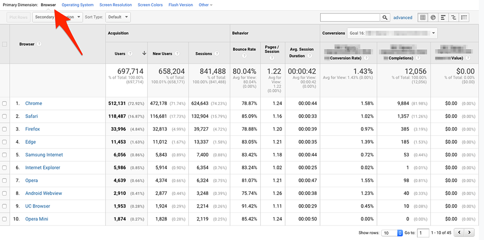
Task: Open help icon next to Conversion Rate header
Action: click(366, 58)
